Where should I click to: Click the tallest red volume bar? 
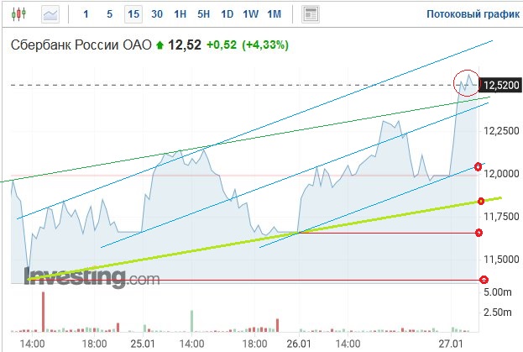43,312
